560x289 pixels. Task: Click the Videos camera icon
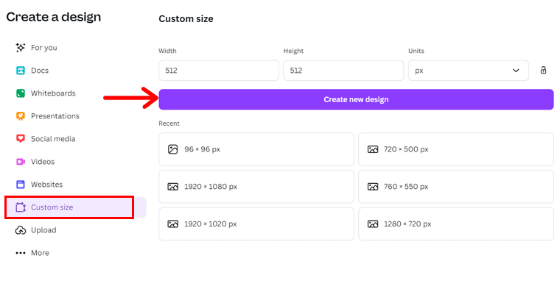point(21,162)
